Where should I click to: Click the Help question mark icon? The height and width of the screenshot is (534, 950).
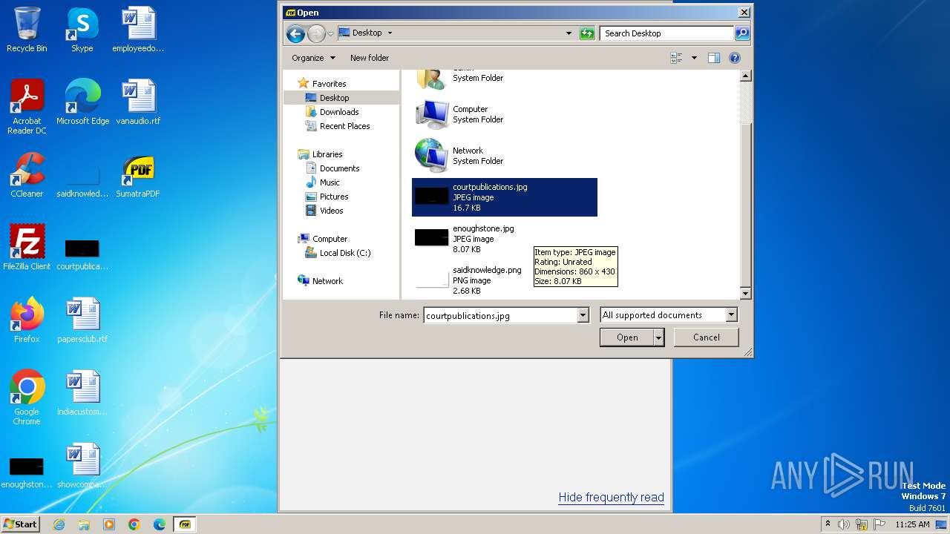tap(735, 58)
